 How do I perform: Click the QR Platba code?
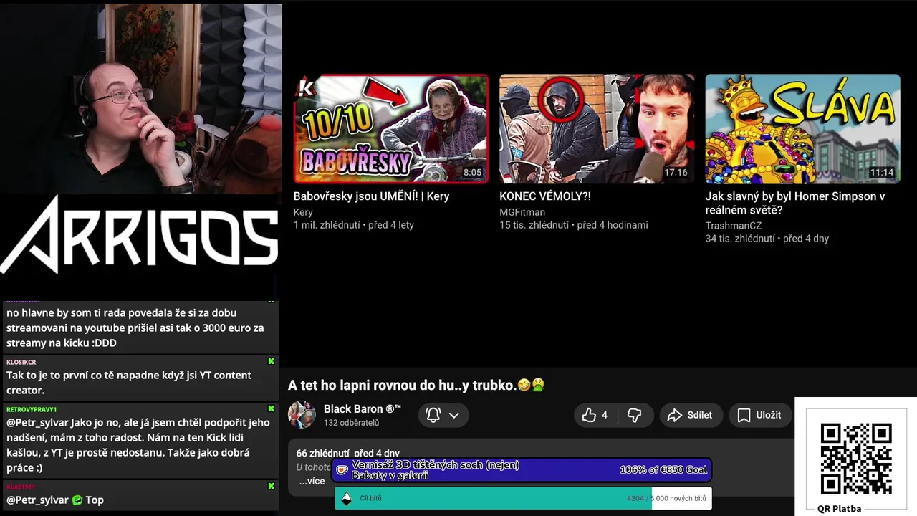pos(856,458)
